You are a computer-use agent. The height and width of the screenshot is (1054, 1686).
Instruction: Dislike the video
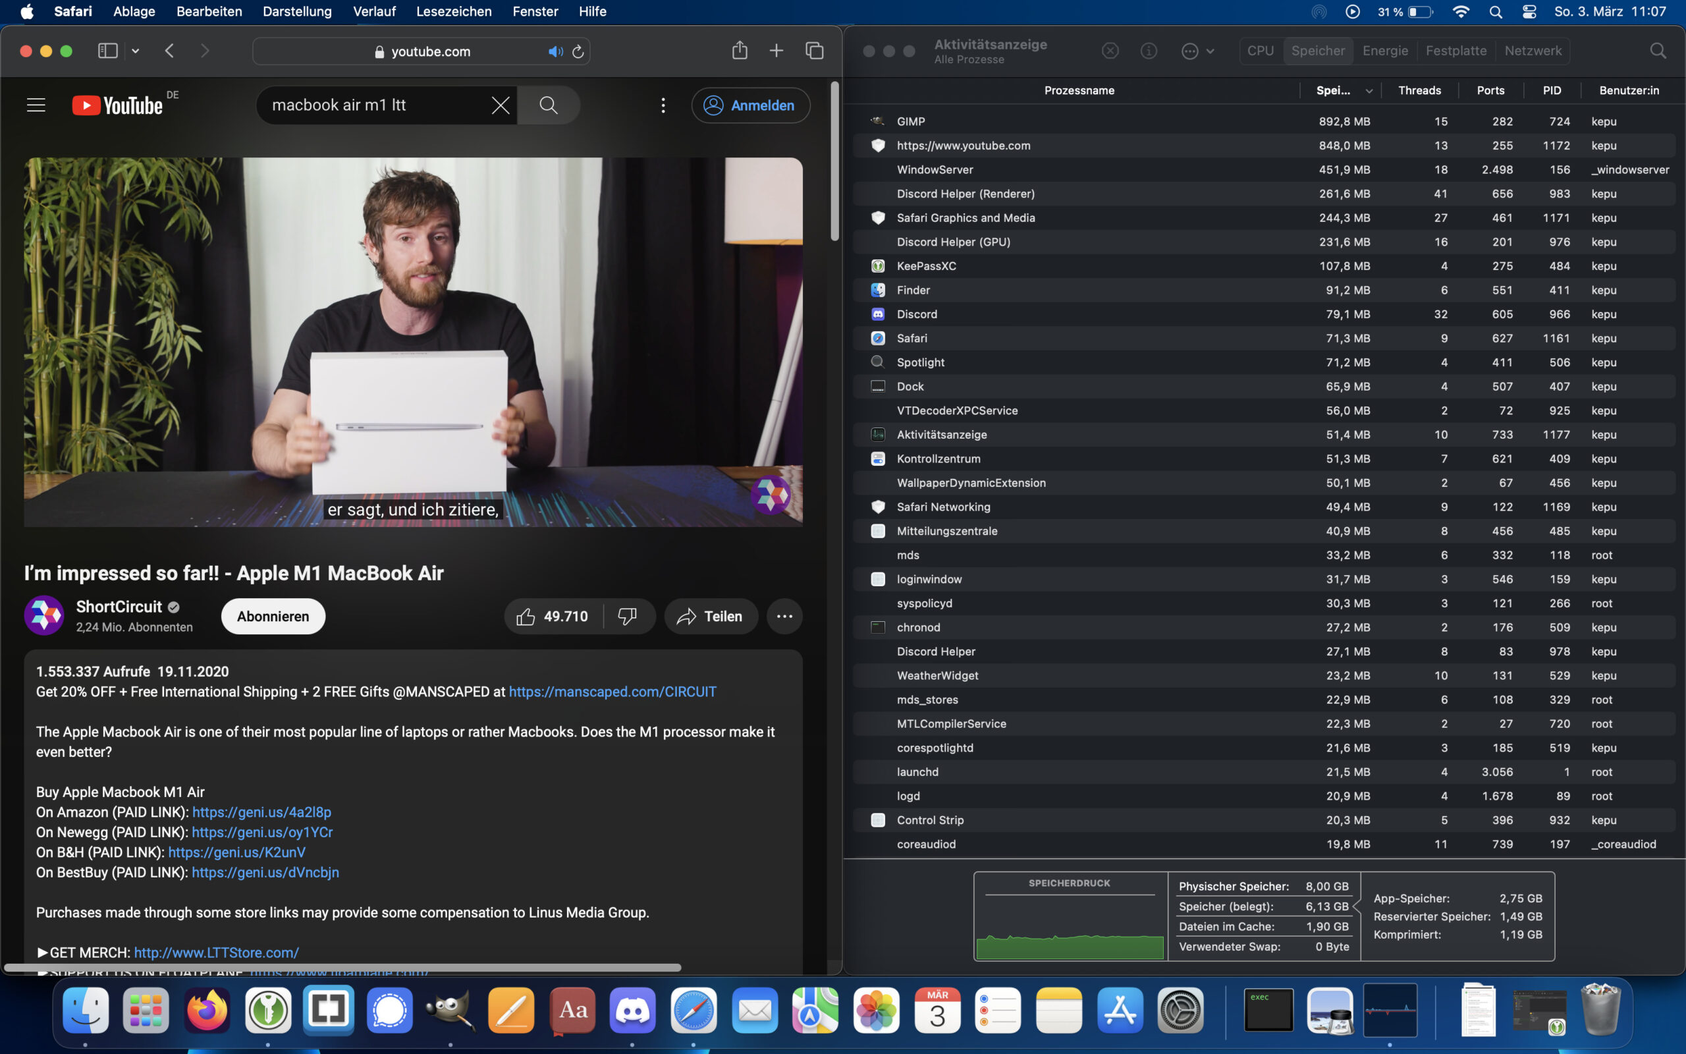pos(628,616)
